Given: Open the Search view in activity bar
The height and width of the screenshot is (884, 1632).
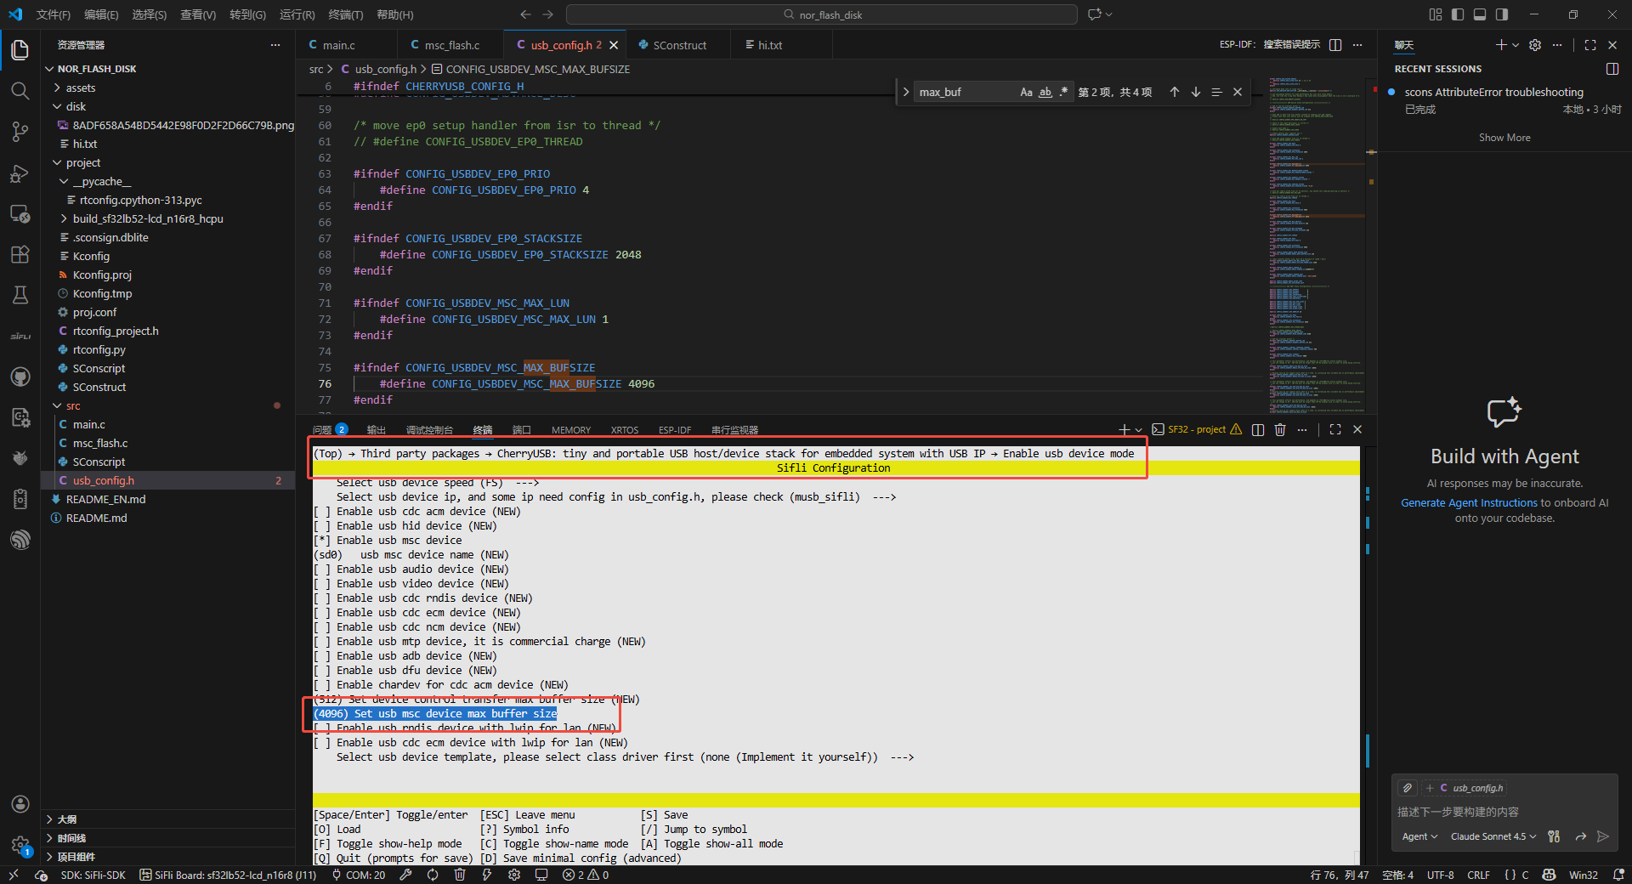Looking at the screenshot, I should coord(20,91).
